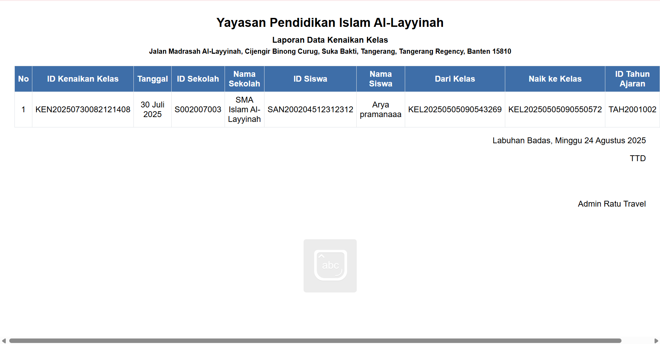Click the Naik ke Kelas column header

pyautogui.click(x=555, y=79)
